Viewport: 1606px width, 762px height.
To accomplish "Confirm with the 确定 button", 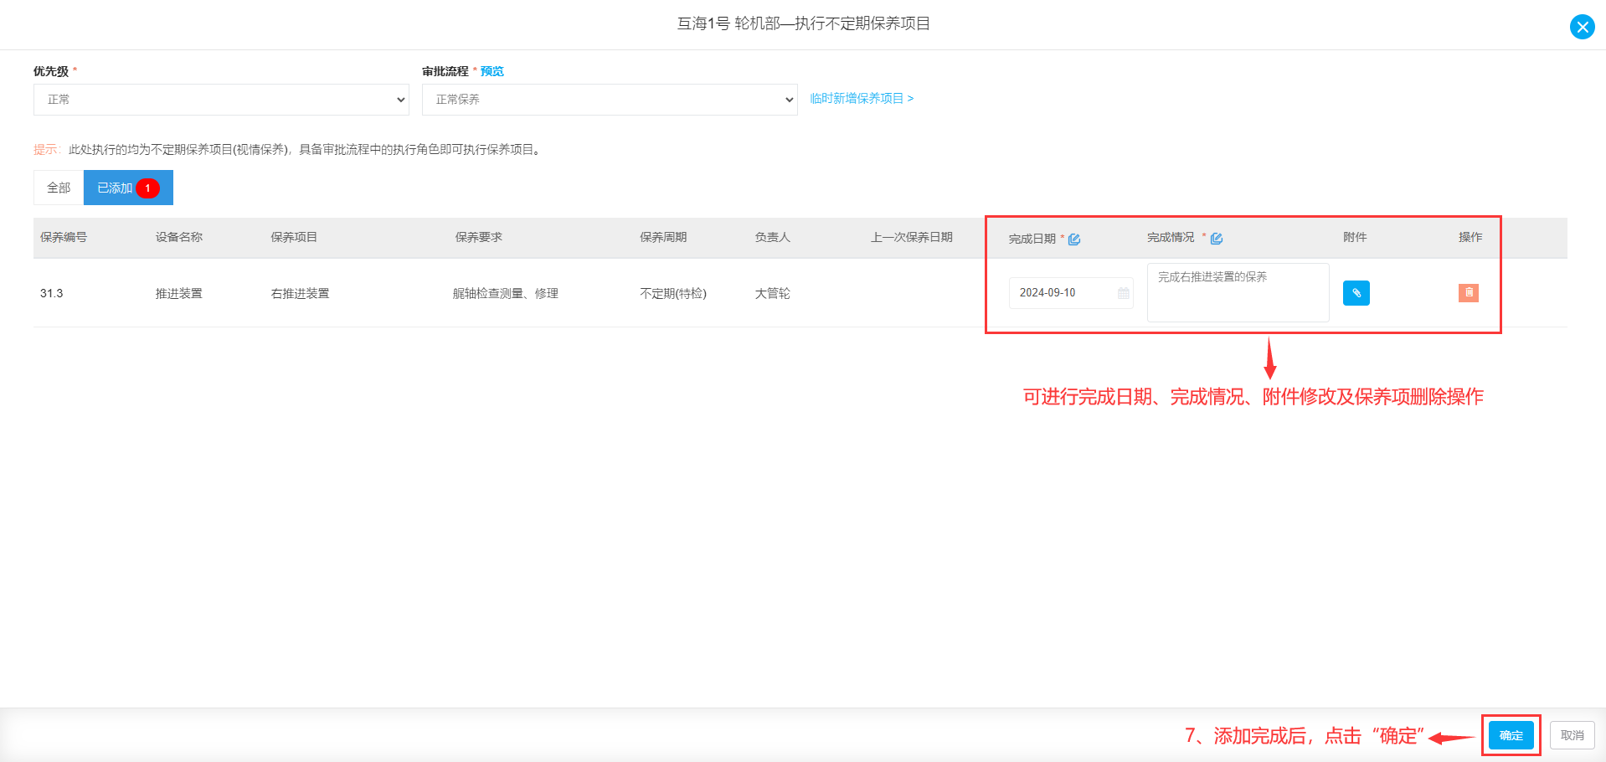I will pos(1511,735).
